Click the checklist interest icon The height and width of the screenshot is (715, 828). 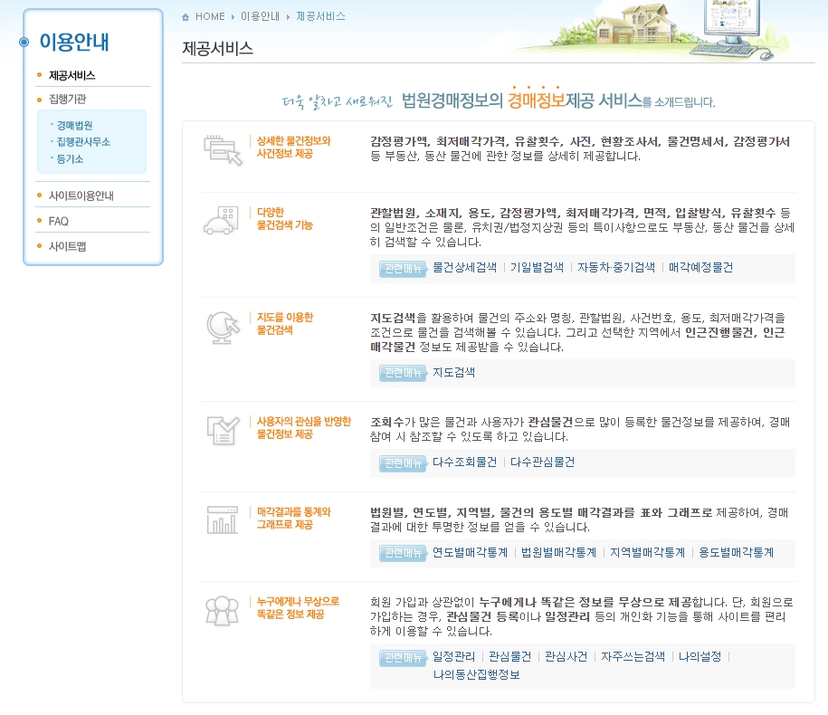click(x=223, y=431)
